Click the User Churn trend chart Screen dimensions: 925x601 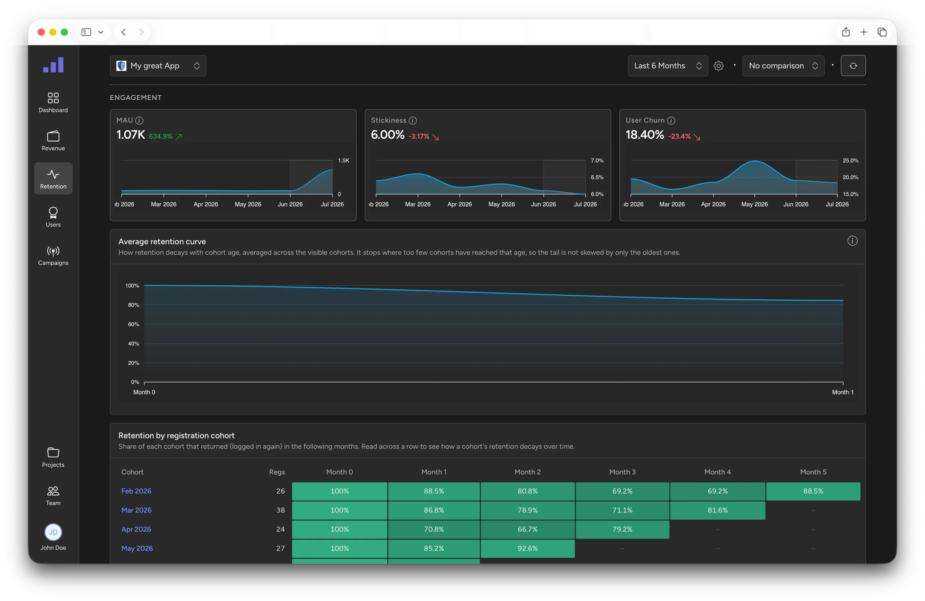[734, 178]
